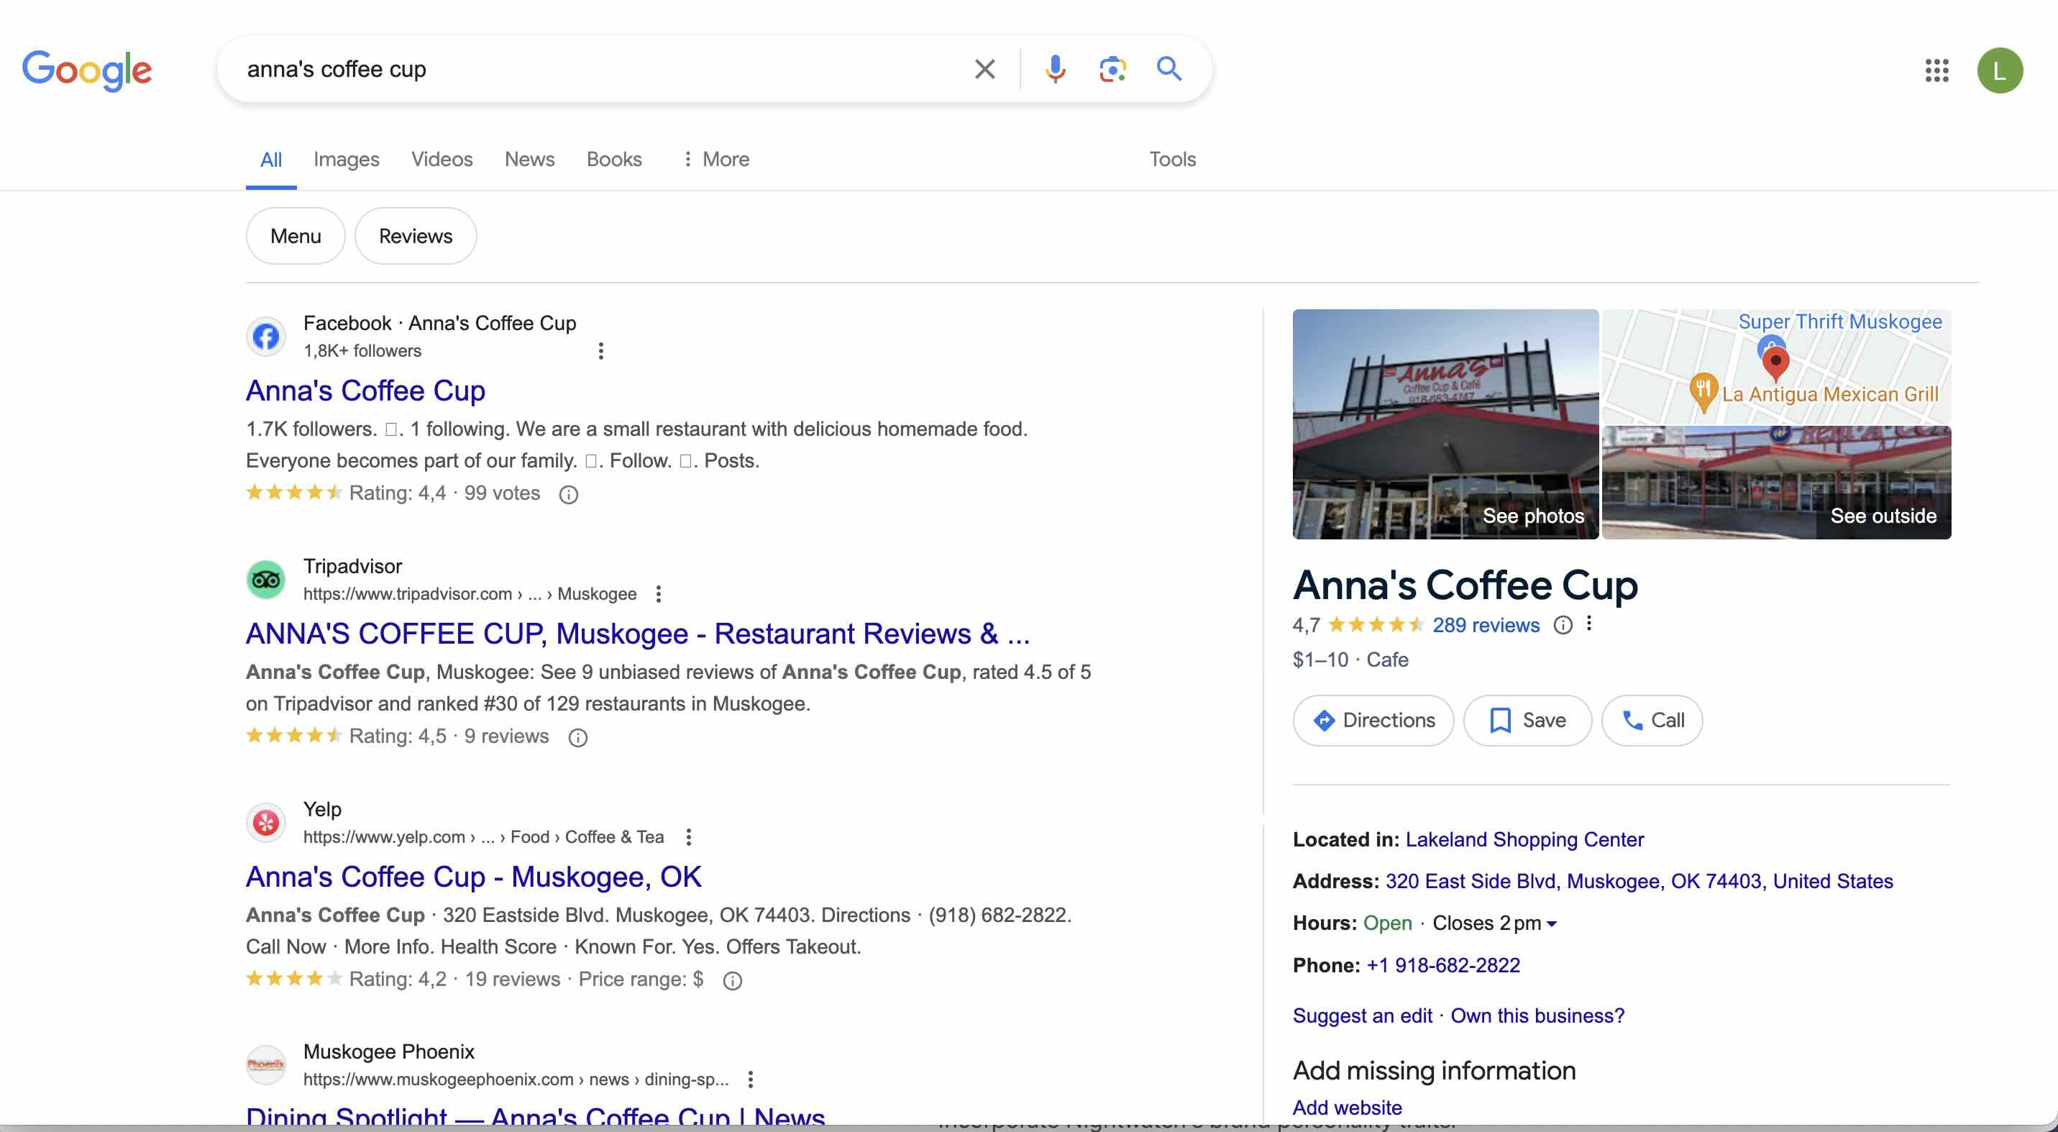The height and width of the screenshot is (1132, 2058).
Task: Switch to the News tab
Action: [529, 159]
